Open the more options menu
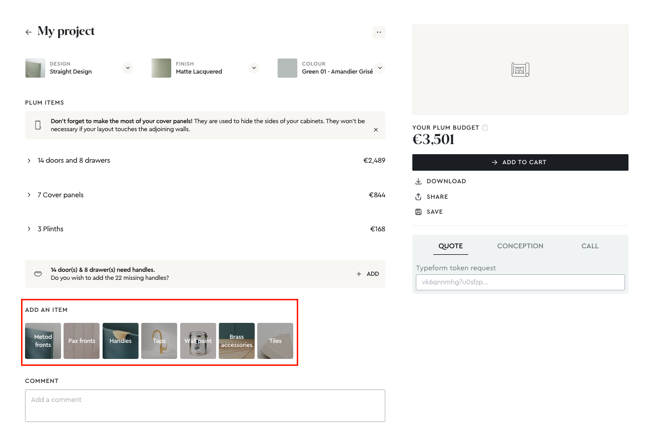646x427 pixels. [x=379, y=32]
